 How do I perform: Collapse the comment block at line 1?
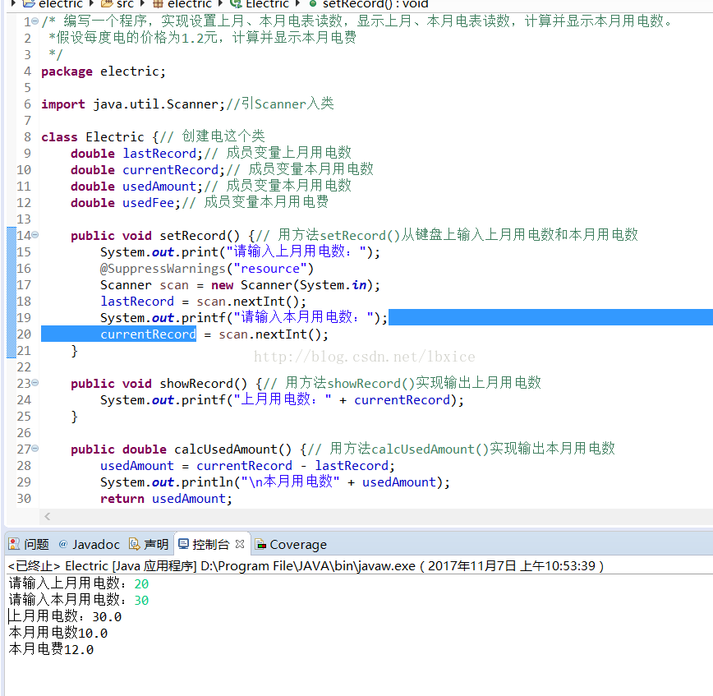pyautogui.click(x=35, y=21)
